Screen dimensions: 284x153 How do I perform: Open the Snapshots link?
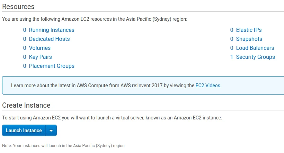pyautogui.click(x=249, y=39)
